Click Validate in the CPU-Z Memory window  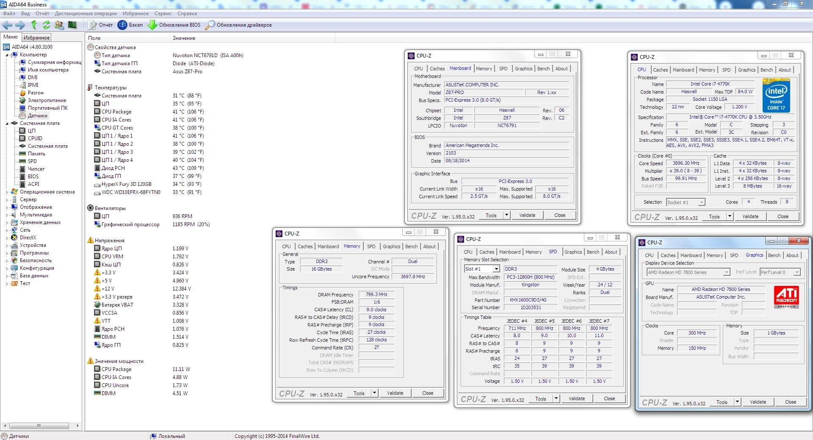coord(395,393)
